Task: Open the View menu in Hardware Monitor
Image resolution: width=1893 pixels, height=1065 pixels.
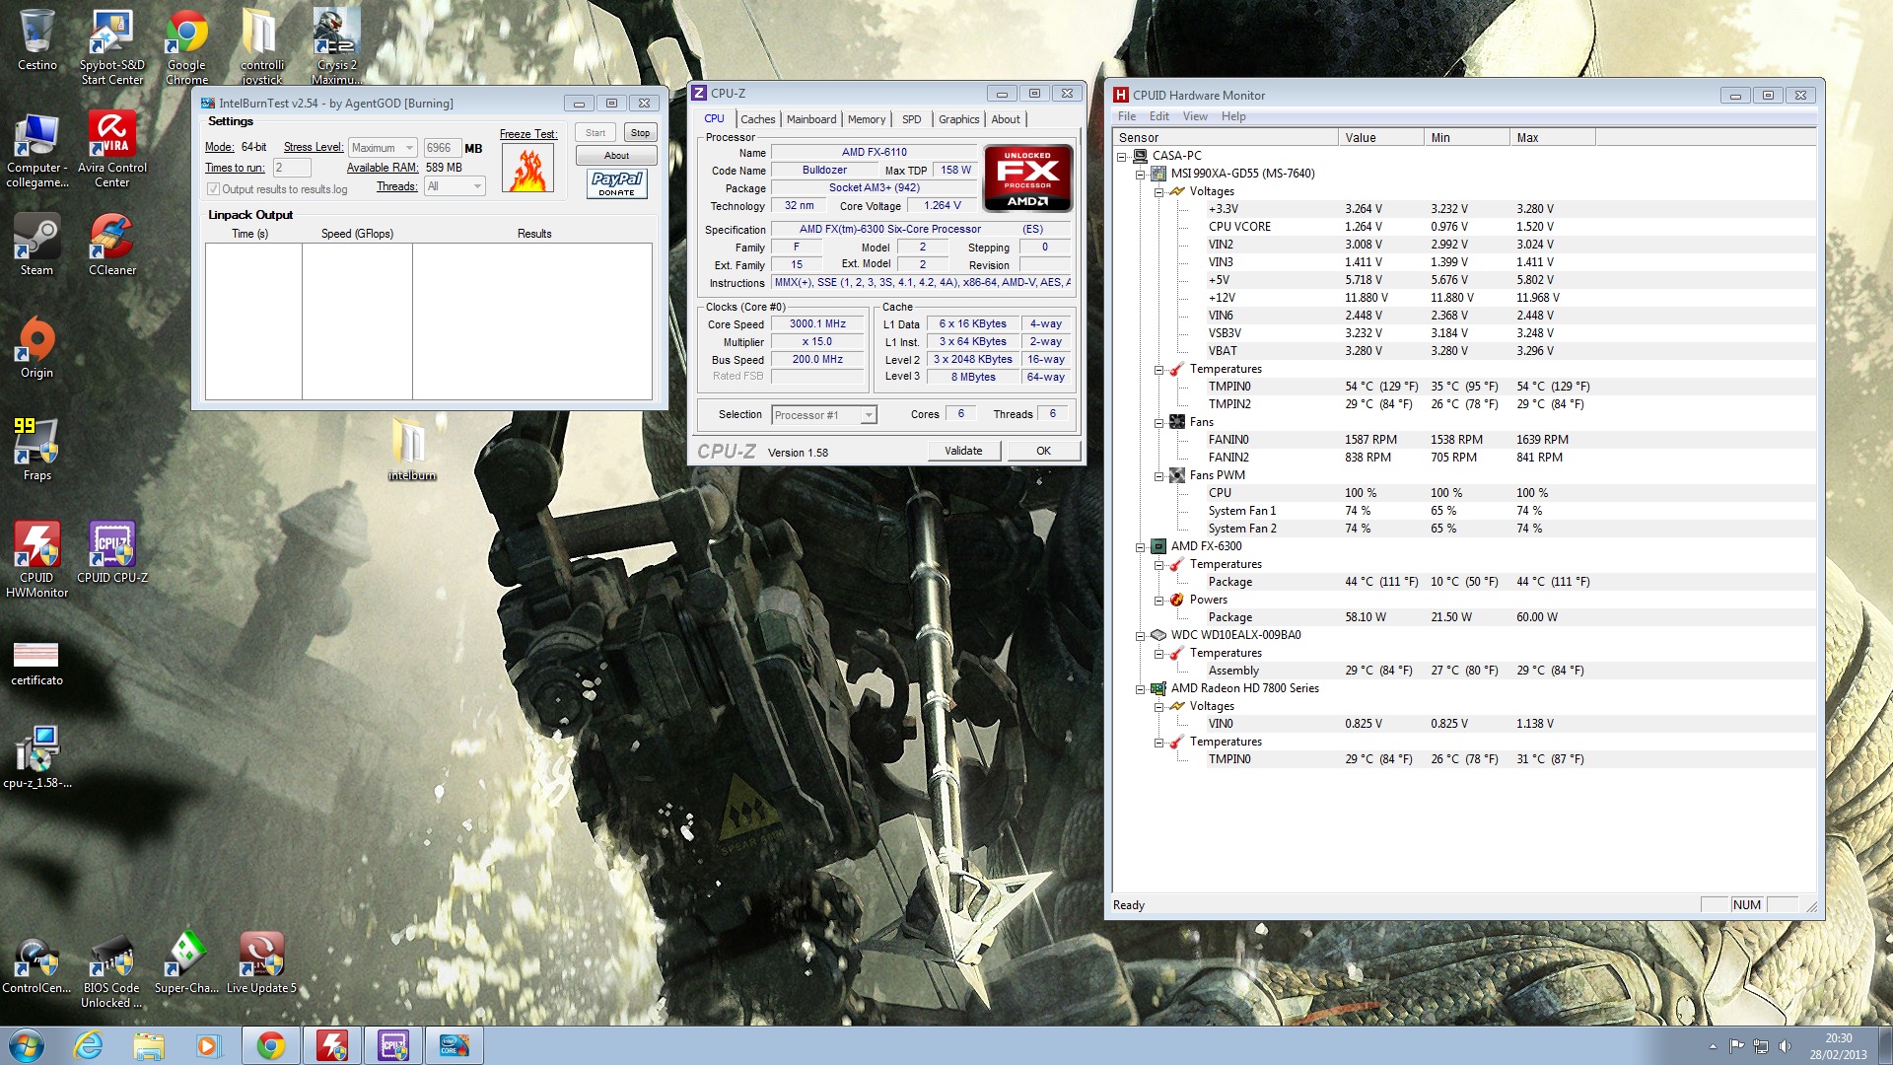Action: 1194,116
